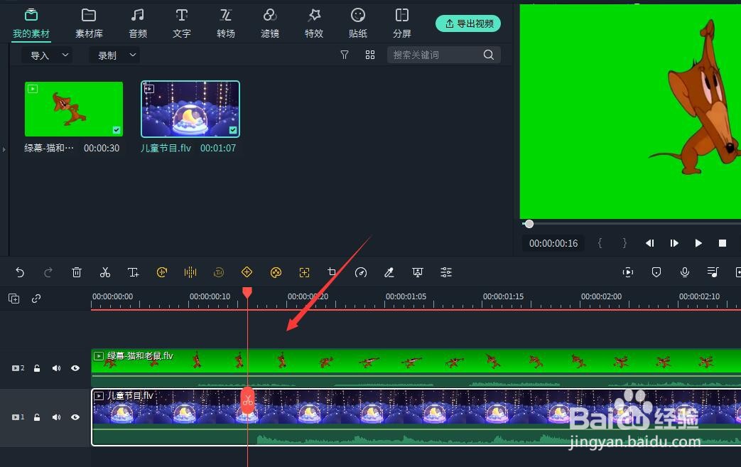Click the render preview icon
Screen dimensions: 741x467
click(x=627, y=272)
